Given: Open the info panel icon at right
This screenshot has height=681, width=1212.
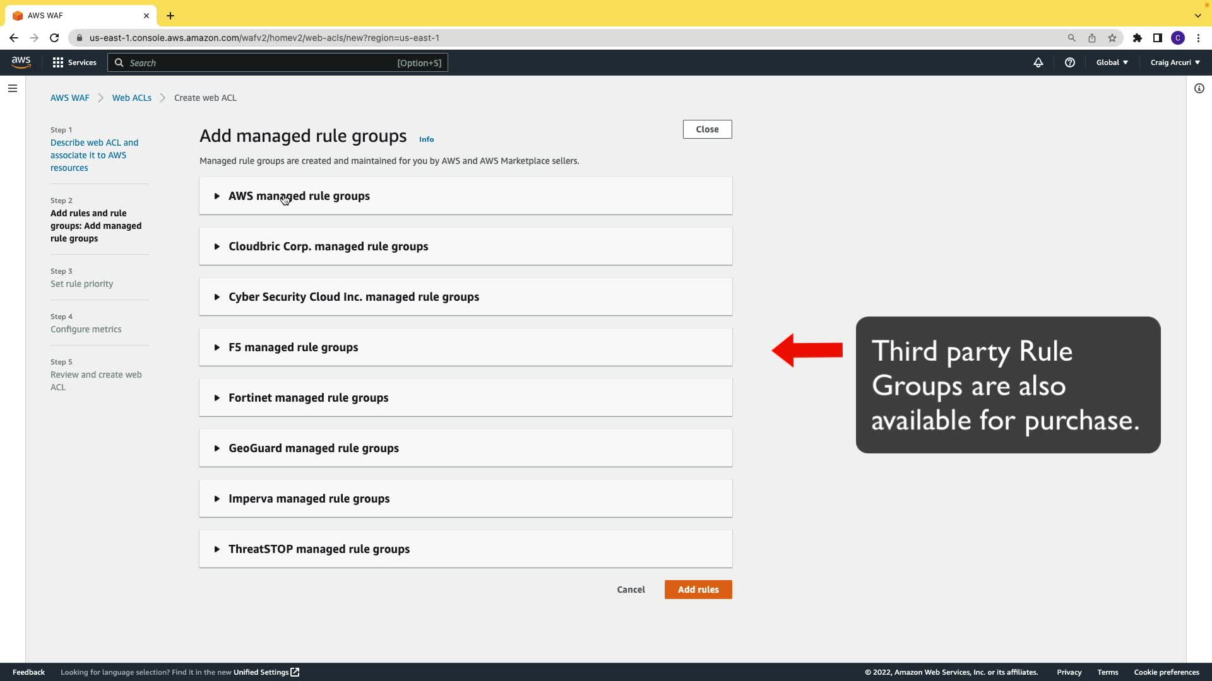Looking at the screenshot, I should pyautogui.click(x=1199, y=88).
